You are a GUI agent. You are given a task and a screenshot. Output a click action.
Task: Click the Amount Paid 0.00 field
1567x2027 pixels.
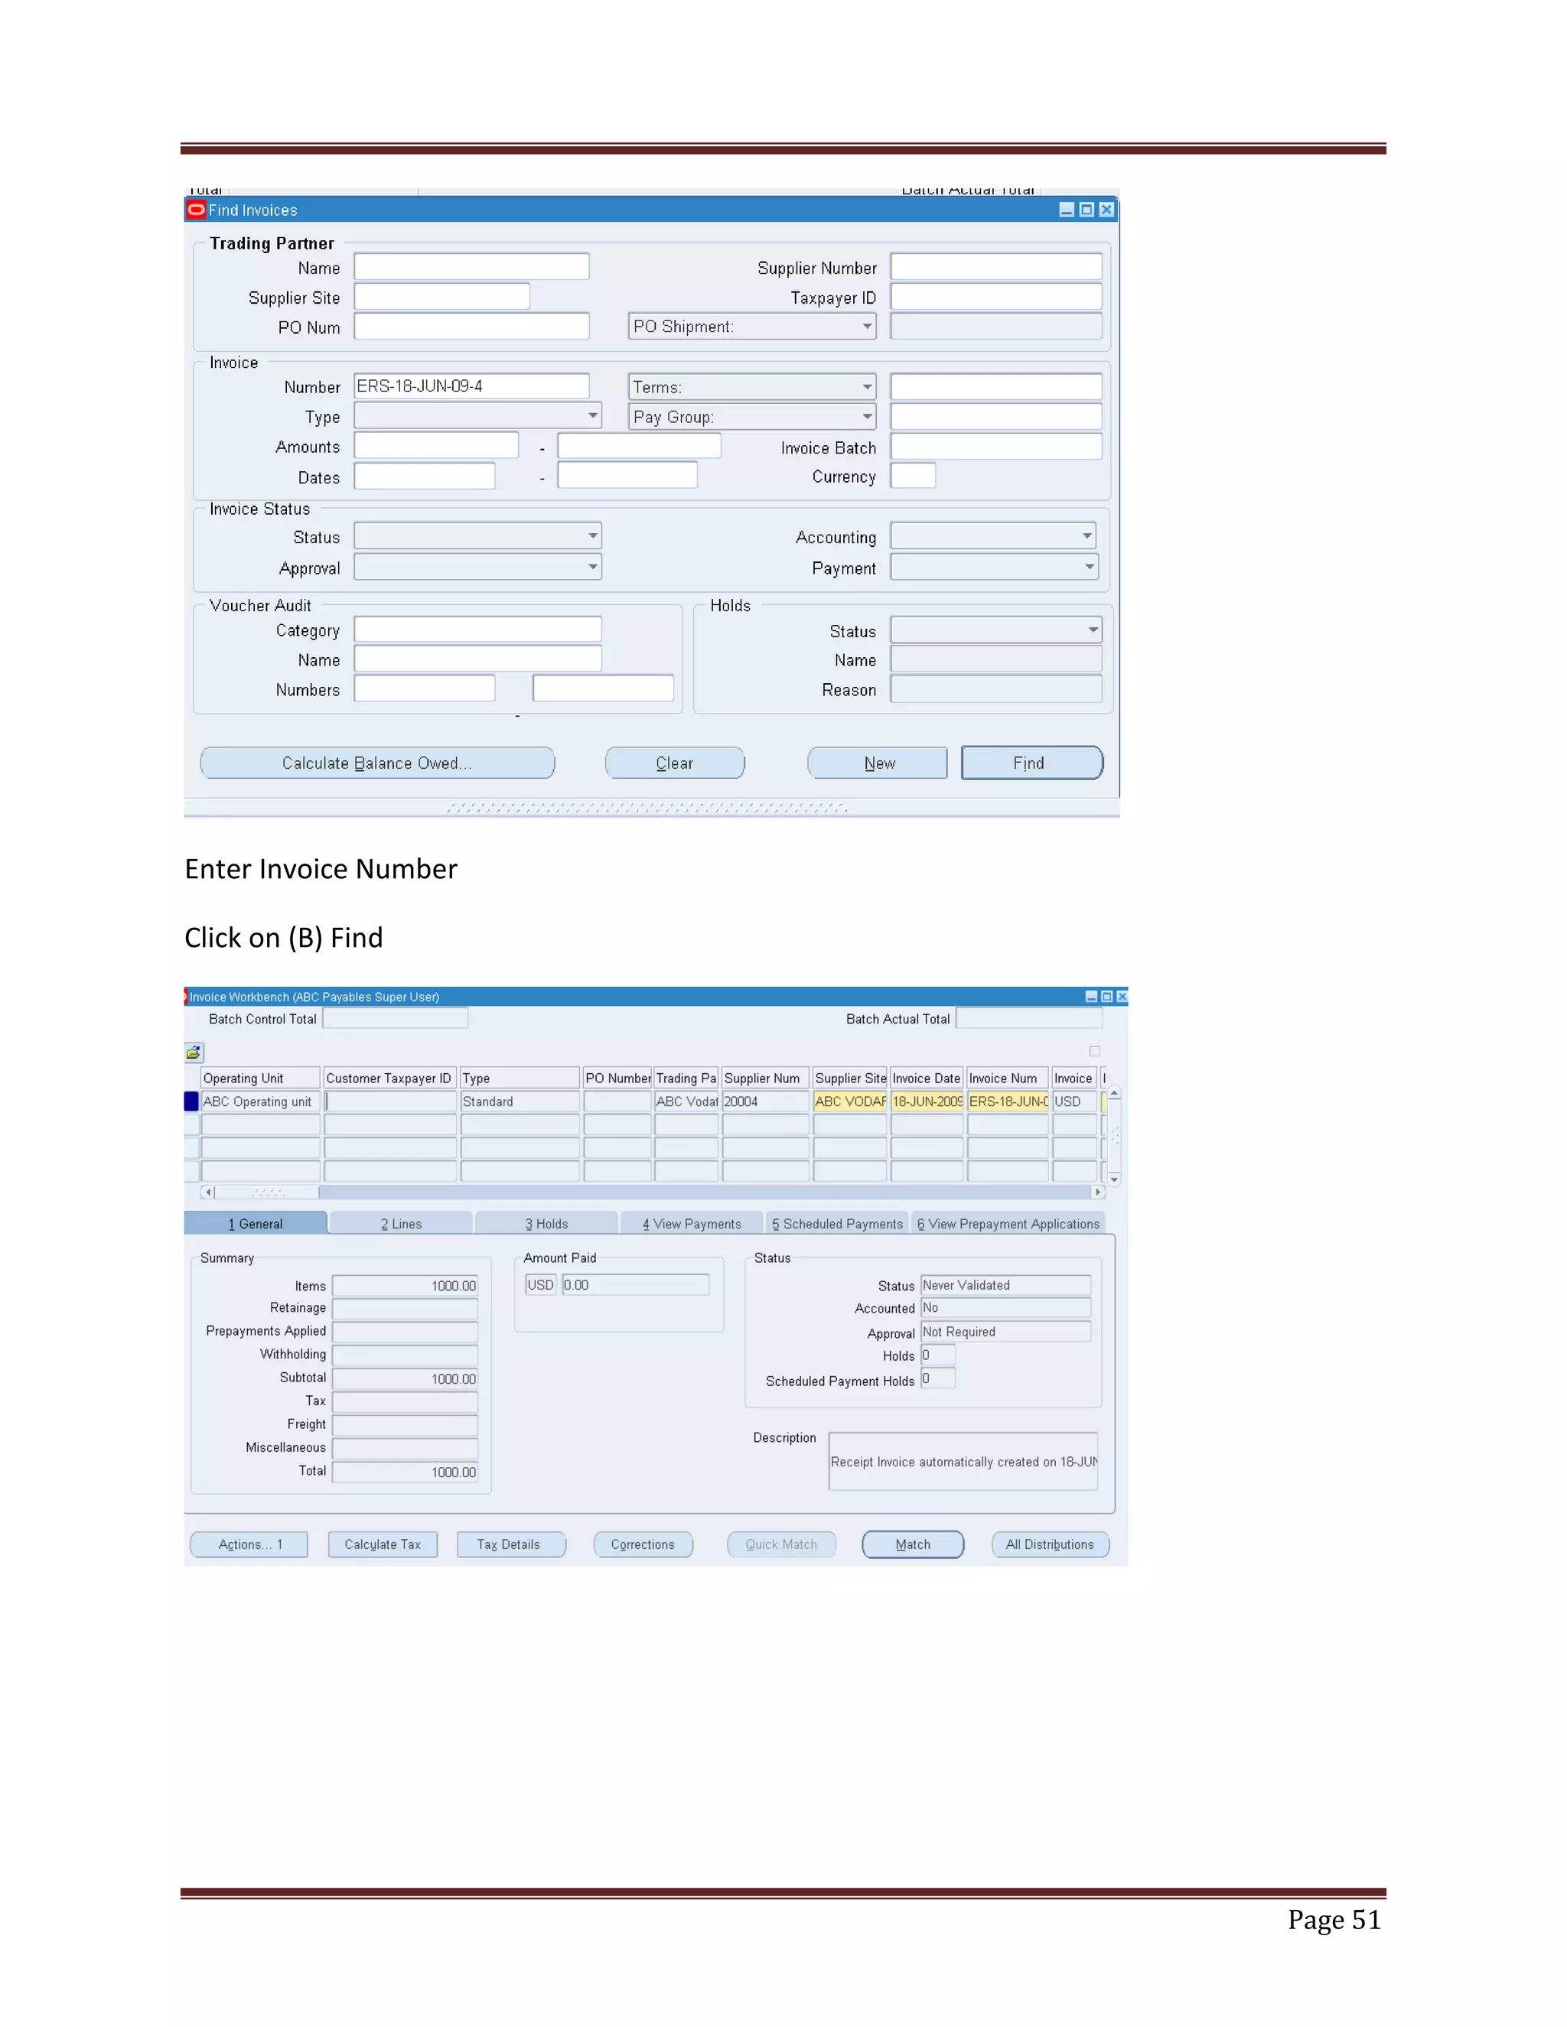click(x=636, y=1286)
